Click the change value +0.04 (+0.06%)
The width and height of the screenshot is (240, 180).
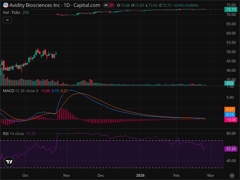coord(186,5)
